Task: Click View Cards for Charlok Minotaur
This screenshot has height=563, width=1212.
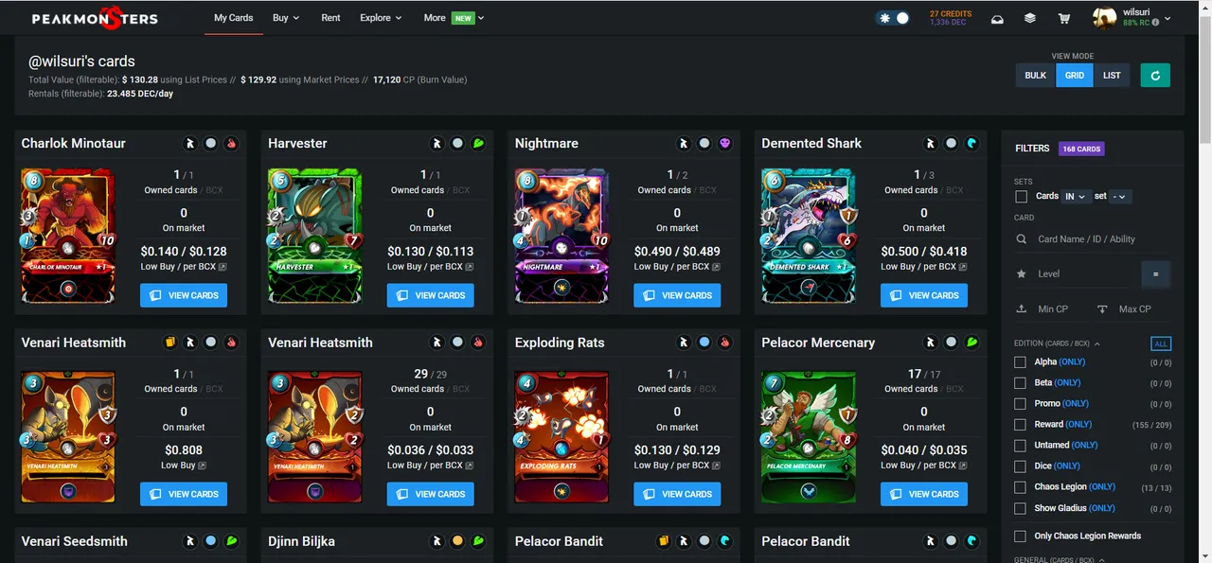Action: pyautogui.click(x=184, y=295)
